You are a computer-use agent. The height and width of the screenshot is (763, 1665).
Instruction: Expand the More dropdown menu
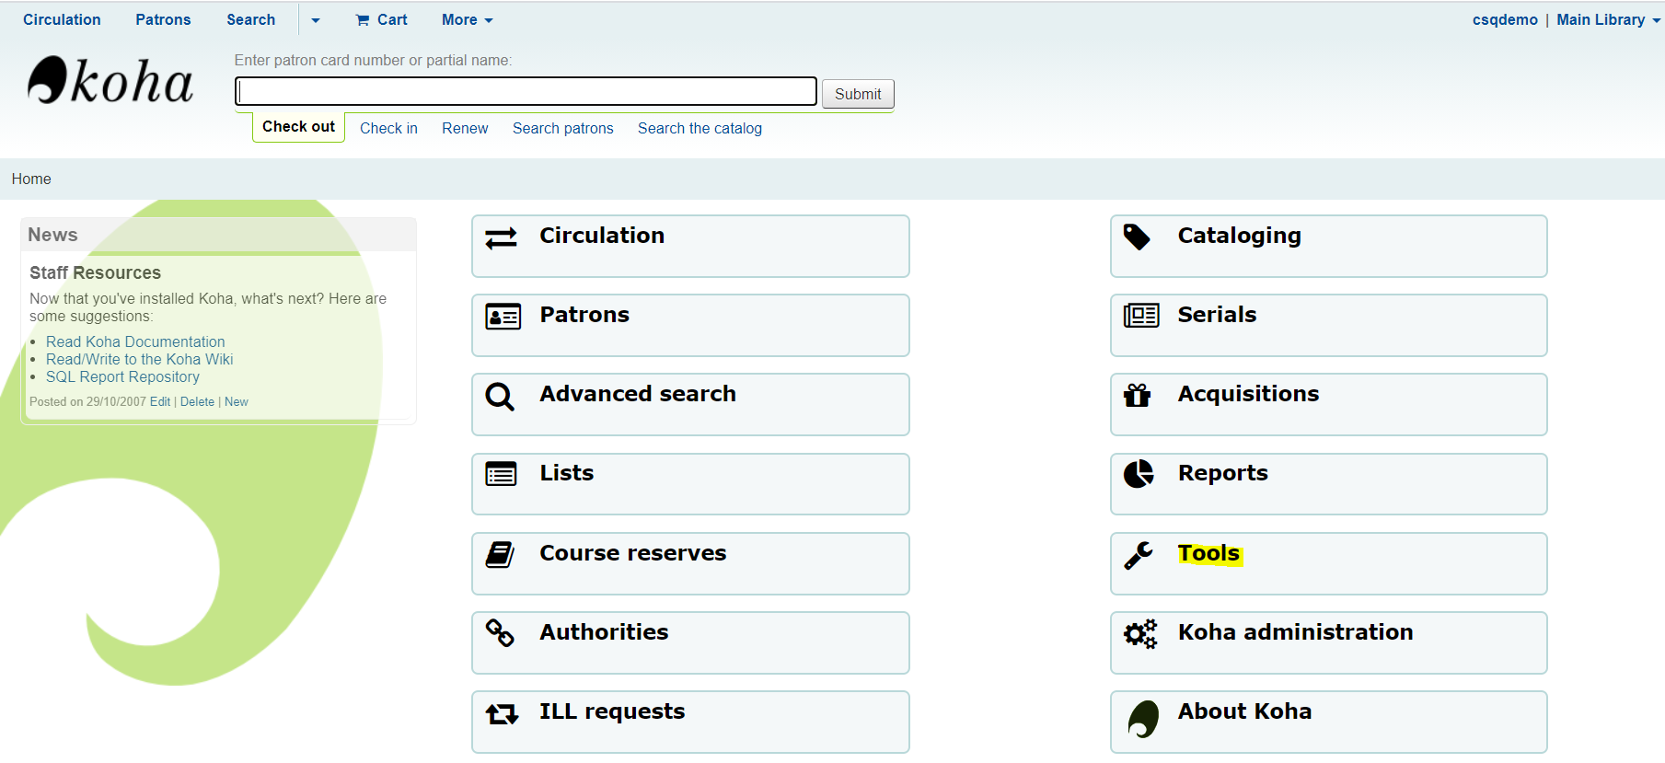[x=468, y=20]
